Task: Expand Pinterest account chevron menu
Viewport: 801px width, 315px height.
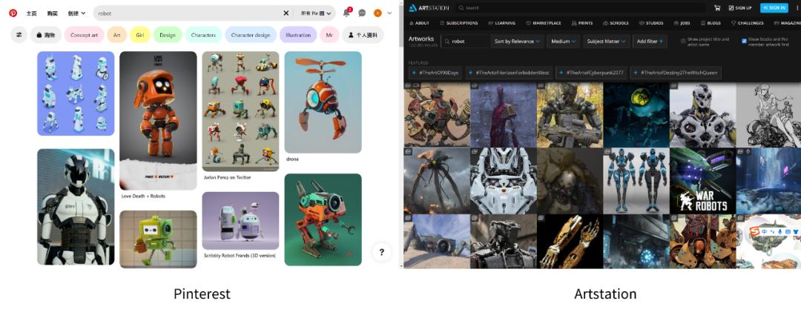Action: (390, 13)
